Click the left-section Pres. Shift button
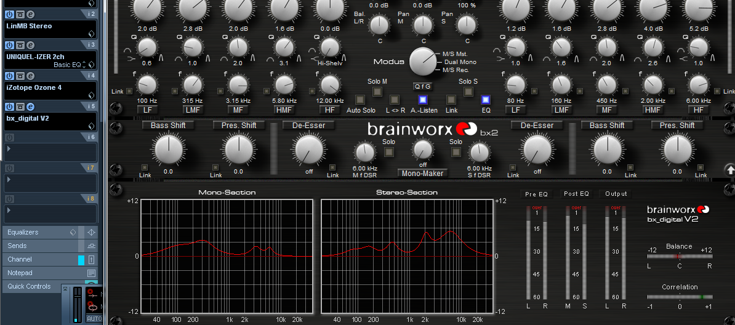The height and width of the screenshot is (325, 735). pos(239,125)
